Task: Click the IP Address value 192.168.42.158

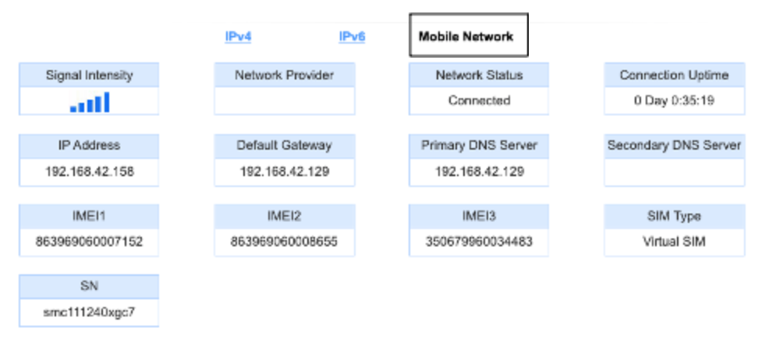Action: coord(89,172)
